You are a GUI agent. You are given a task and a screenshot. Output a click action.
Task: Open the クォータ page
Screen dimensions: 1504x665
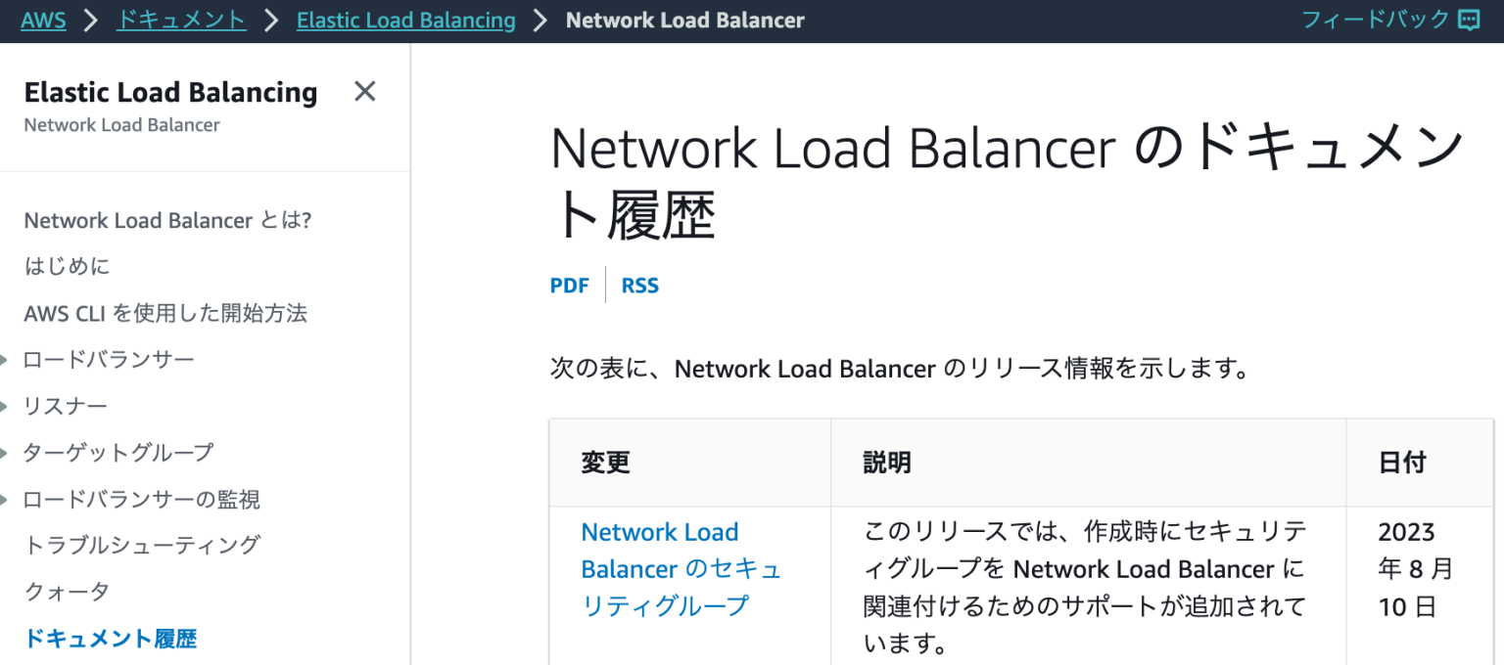(66, 592)
